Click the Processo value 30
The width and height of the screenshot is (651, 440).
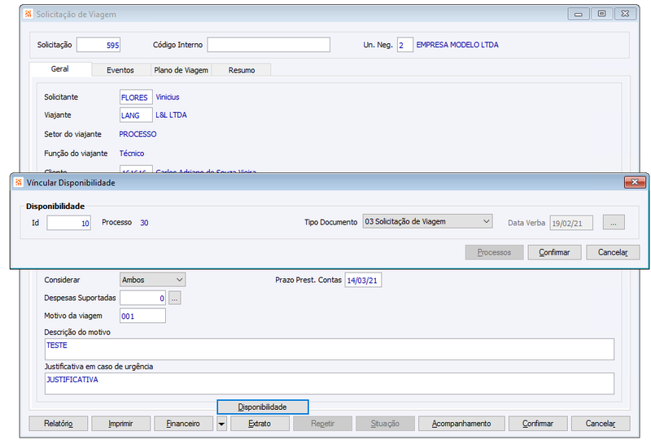tap(144, 223)
